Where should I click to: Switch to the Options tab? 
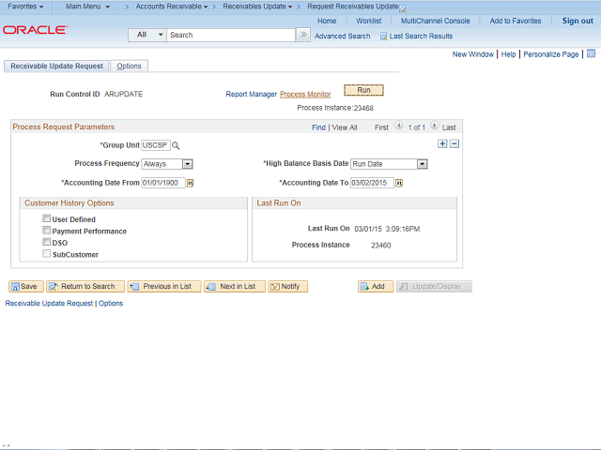point(129,67)
